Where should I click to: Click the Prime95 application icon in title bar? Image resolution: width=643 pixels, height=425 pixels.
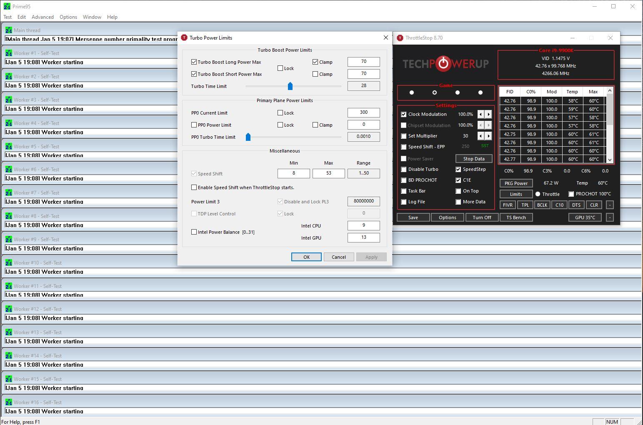(x=7, y=7)
